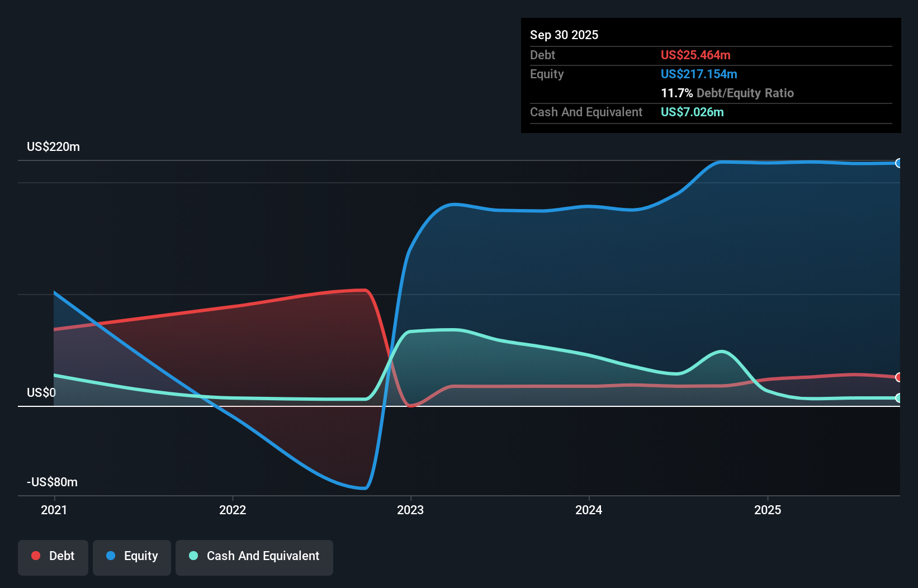Toggle visibility of the Debt series
Image resolution: width=918 pixels, height=588 pixels.
(53, 557)
